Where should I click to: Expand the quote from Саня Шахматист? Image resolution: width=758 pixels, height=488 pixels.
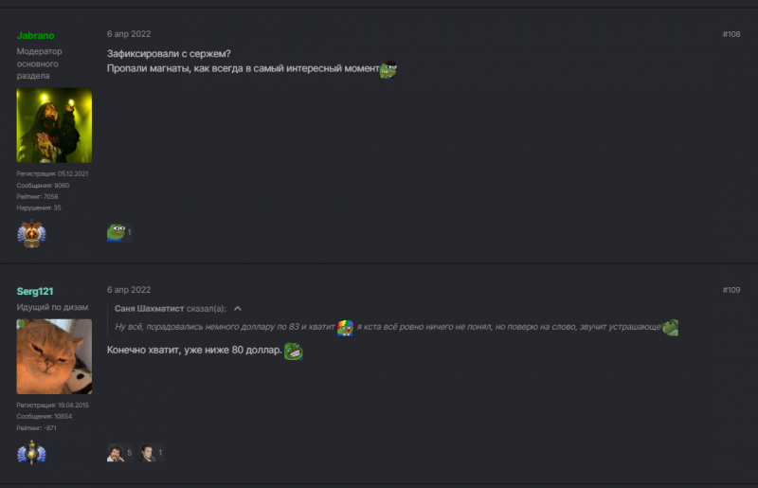pyautogui.click(x=238, y=309)
